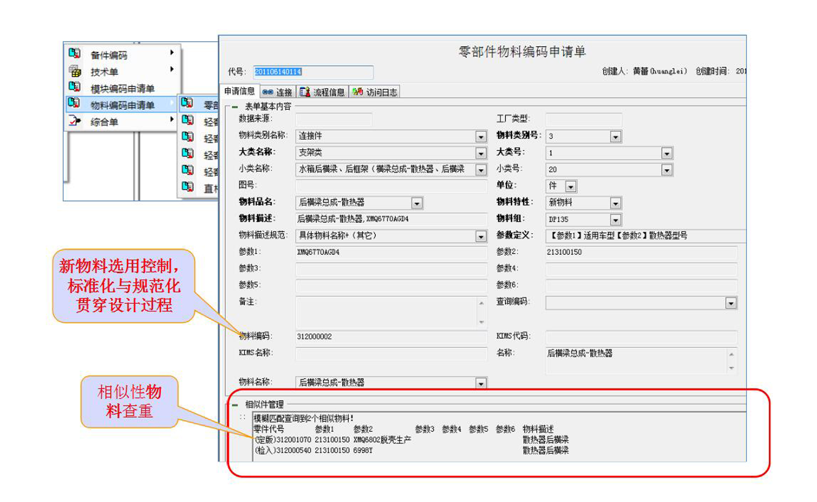Open the 查询编码 dropdown

731,304
